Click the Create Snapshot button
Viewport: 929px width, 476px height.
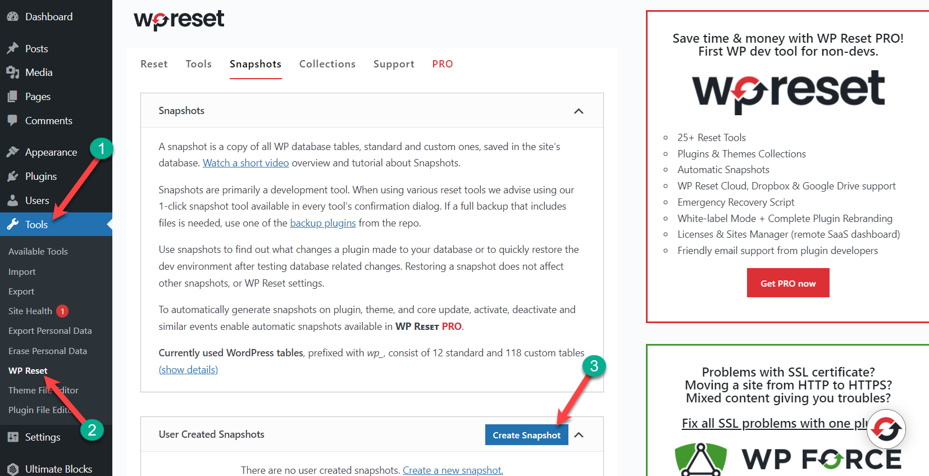click(527, 435)
